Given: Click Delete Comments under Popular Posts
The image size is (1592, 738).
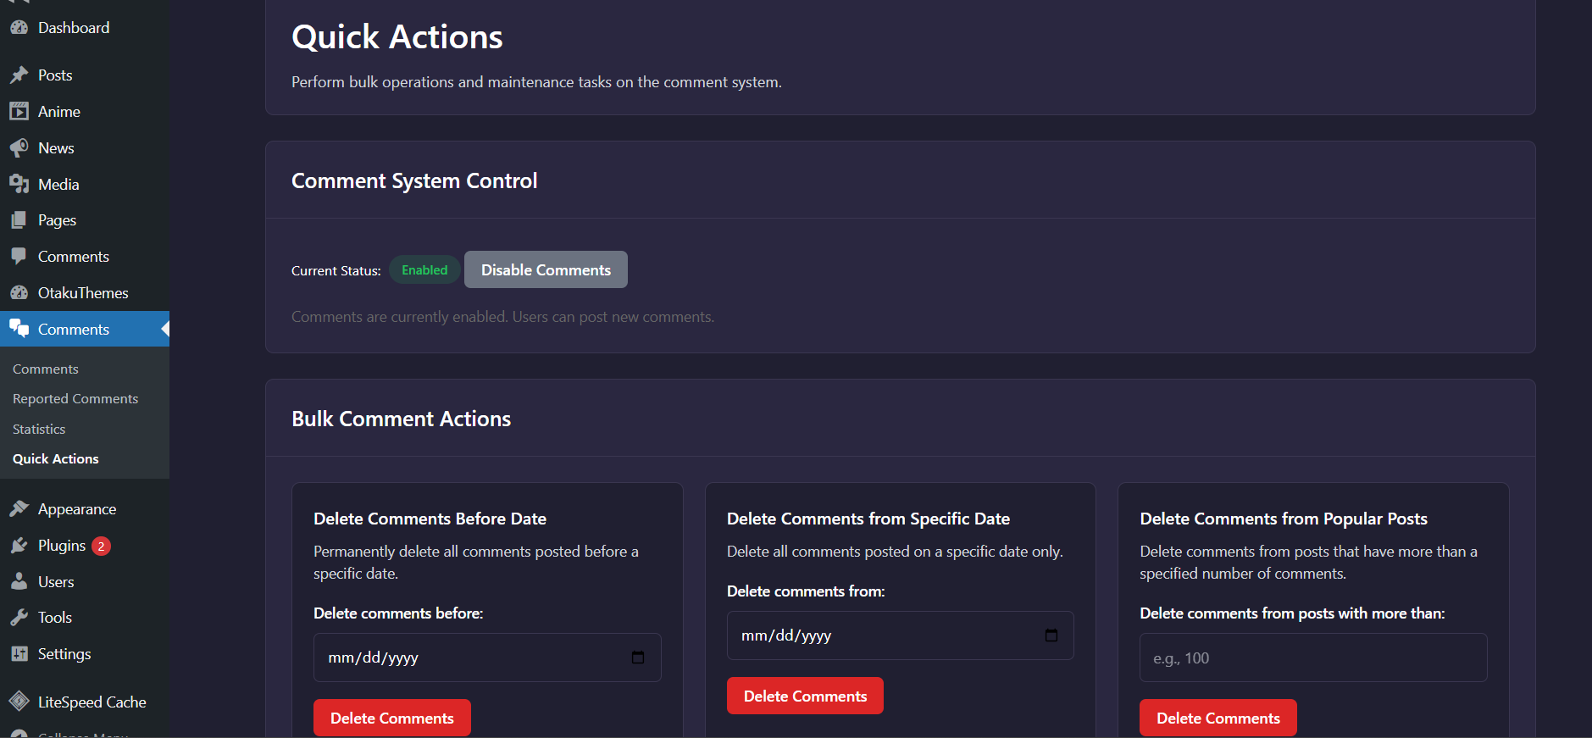Looking at the screenshot, I should click(1218, 718).
